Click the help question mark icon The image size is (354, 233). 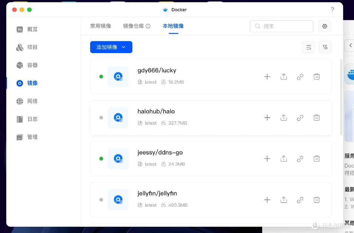(x=332, y=10)
